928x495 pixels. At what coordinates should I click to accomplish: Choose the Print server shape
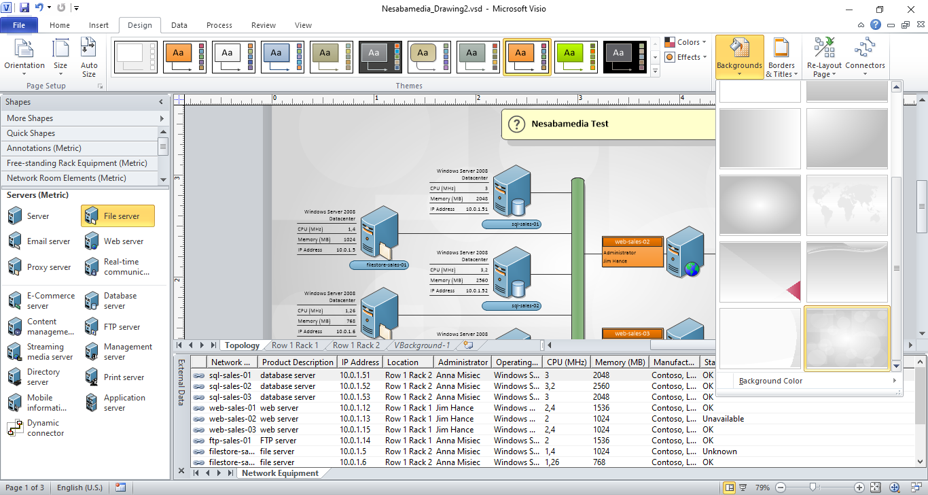pyautogui.click(x=114, y=377)
